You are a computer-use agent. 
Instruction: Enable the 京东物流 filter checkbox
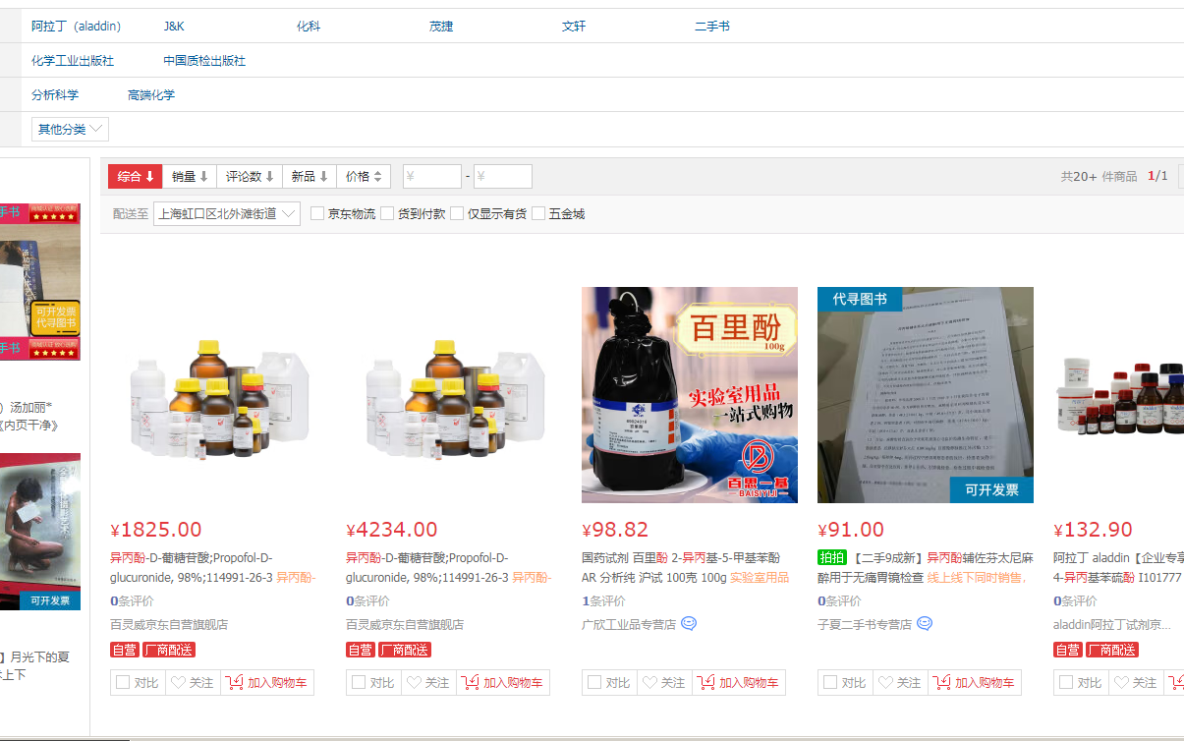tap(317, 214)
